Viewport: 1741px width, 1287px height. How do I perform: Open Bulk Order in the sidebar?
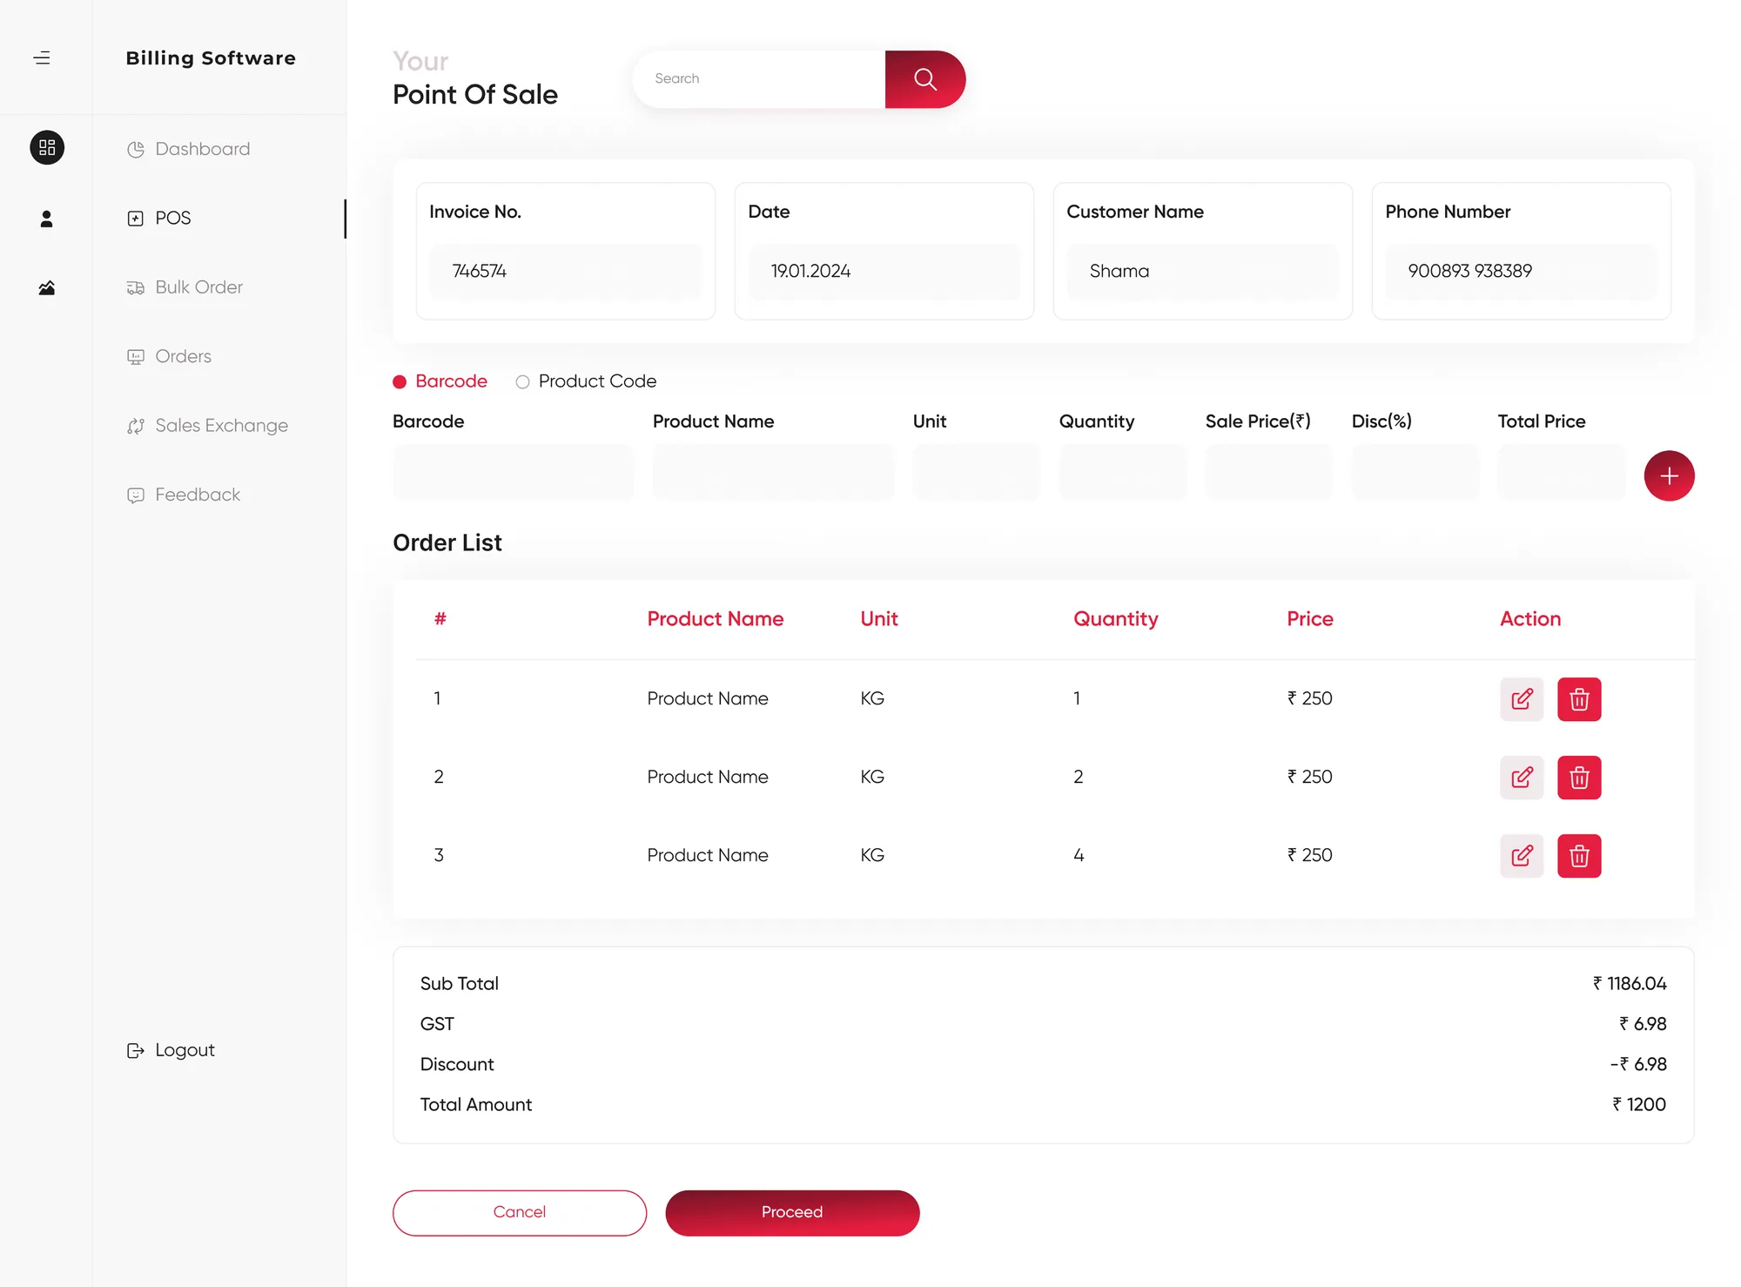pyautogui.click(x=185, y=287)
